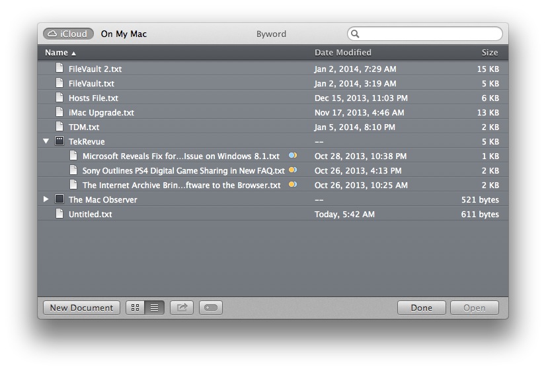Image resolution: width=546 pixels, height=371 pixels.
Task: Click the 611 bytes size value
Action: pos(480,215)
